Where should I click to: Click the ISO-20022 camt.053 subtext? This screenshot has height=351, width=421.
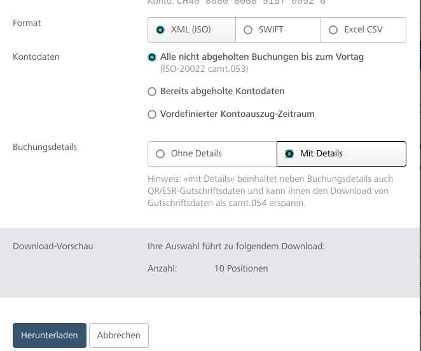coord(204,69)
